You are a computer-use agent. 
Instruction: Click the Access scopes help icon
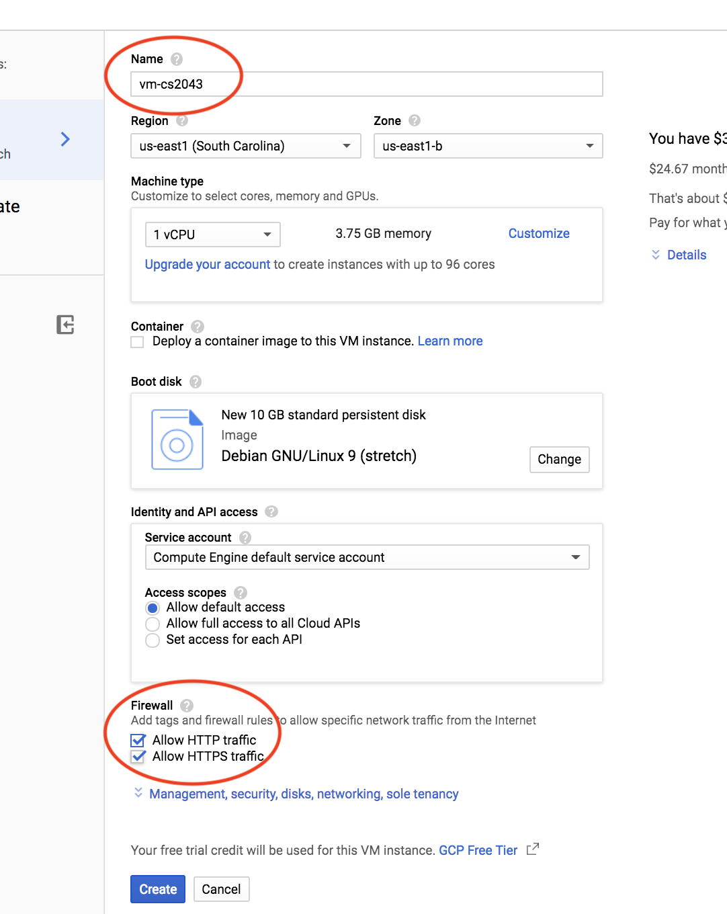(241, 593)
